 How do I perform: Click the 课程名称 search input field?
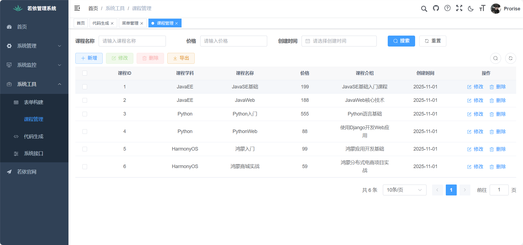tap(132, 41)
